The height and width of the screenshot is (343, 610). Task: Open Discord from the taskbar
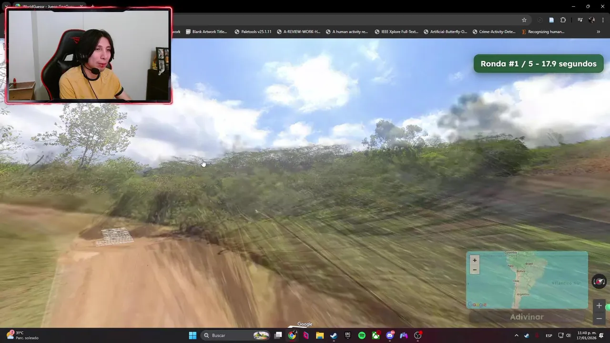point(390,335)
